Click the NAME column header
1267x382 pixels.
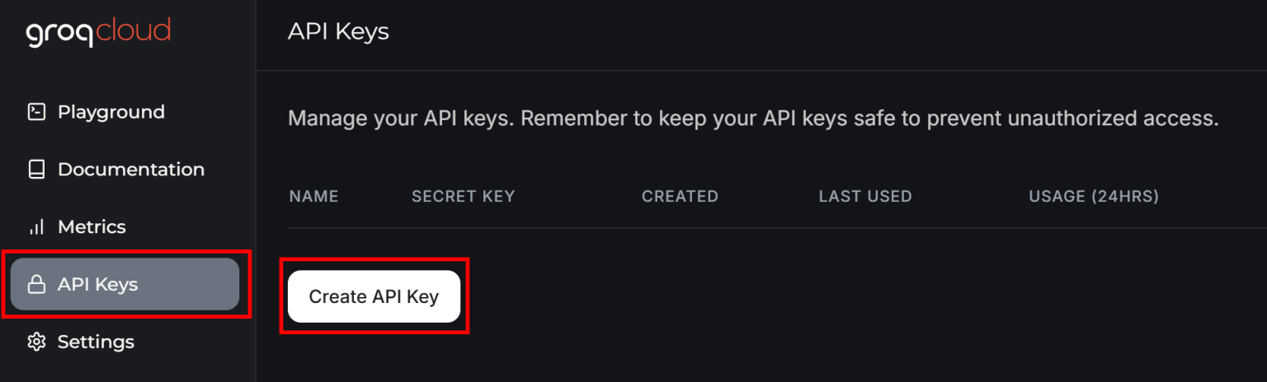pyautogui.click(x=313, y=196)
